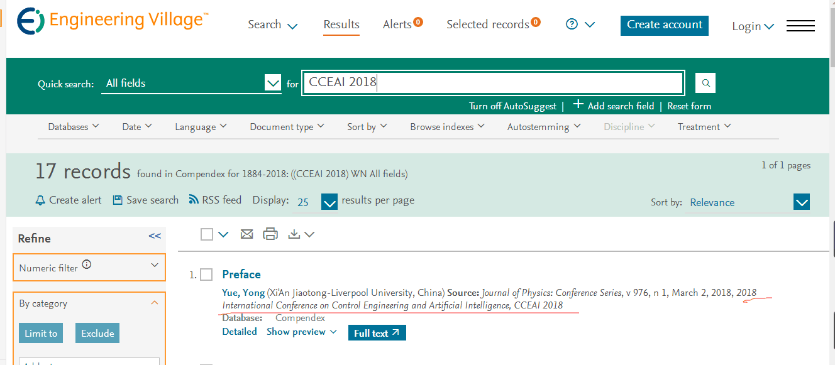Click the help question mark icon
The width and height of the screenshot is (835, 365).
coord(572,25)
